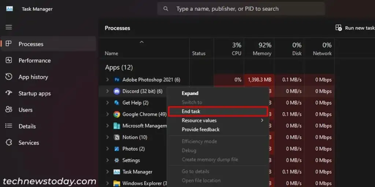The image size is (375, 187).
Task: Select the Google Chrome (49) row text
Action: (x=144, y=114)
